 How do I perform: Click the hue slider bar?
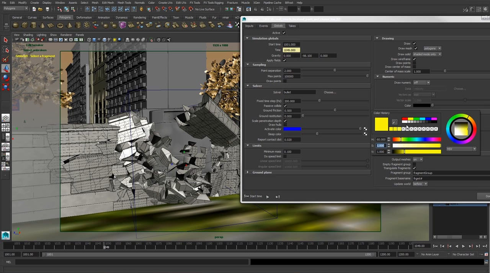pos(416,139)
